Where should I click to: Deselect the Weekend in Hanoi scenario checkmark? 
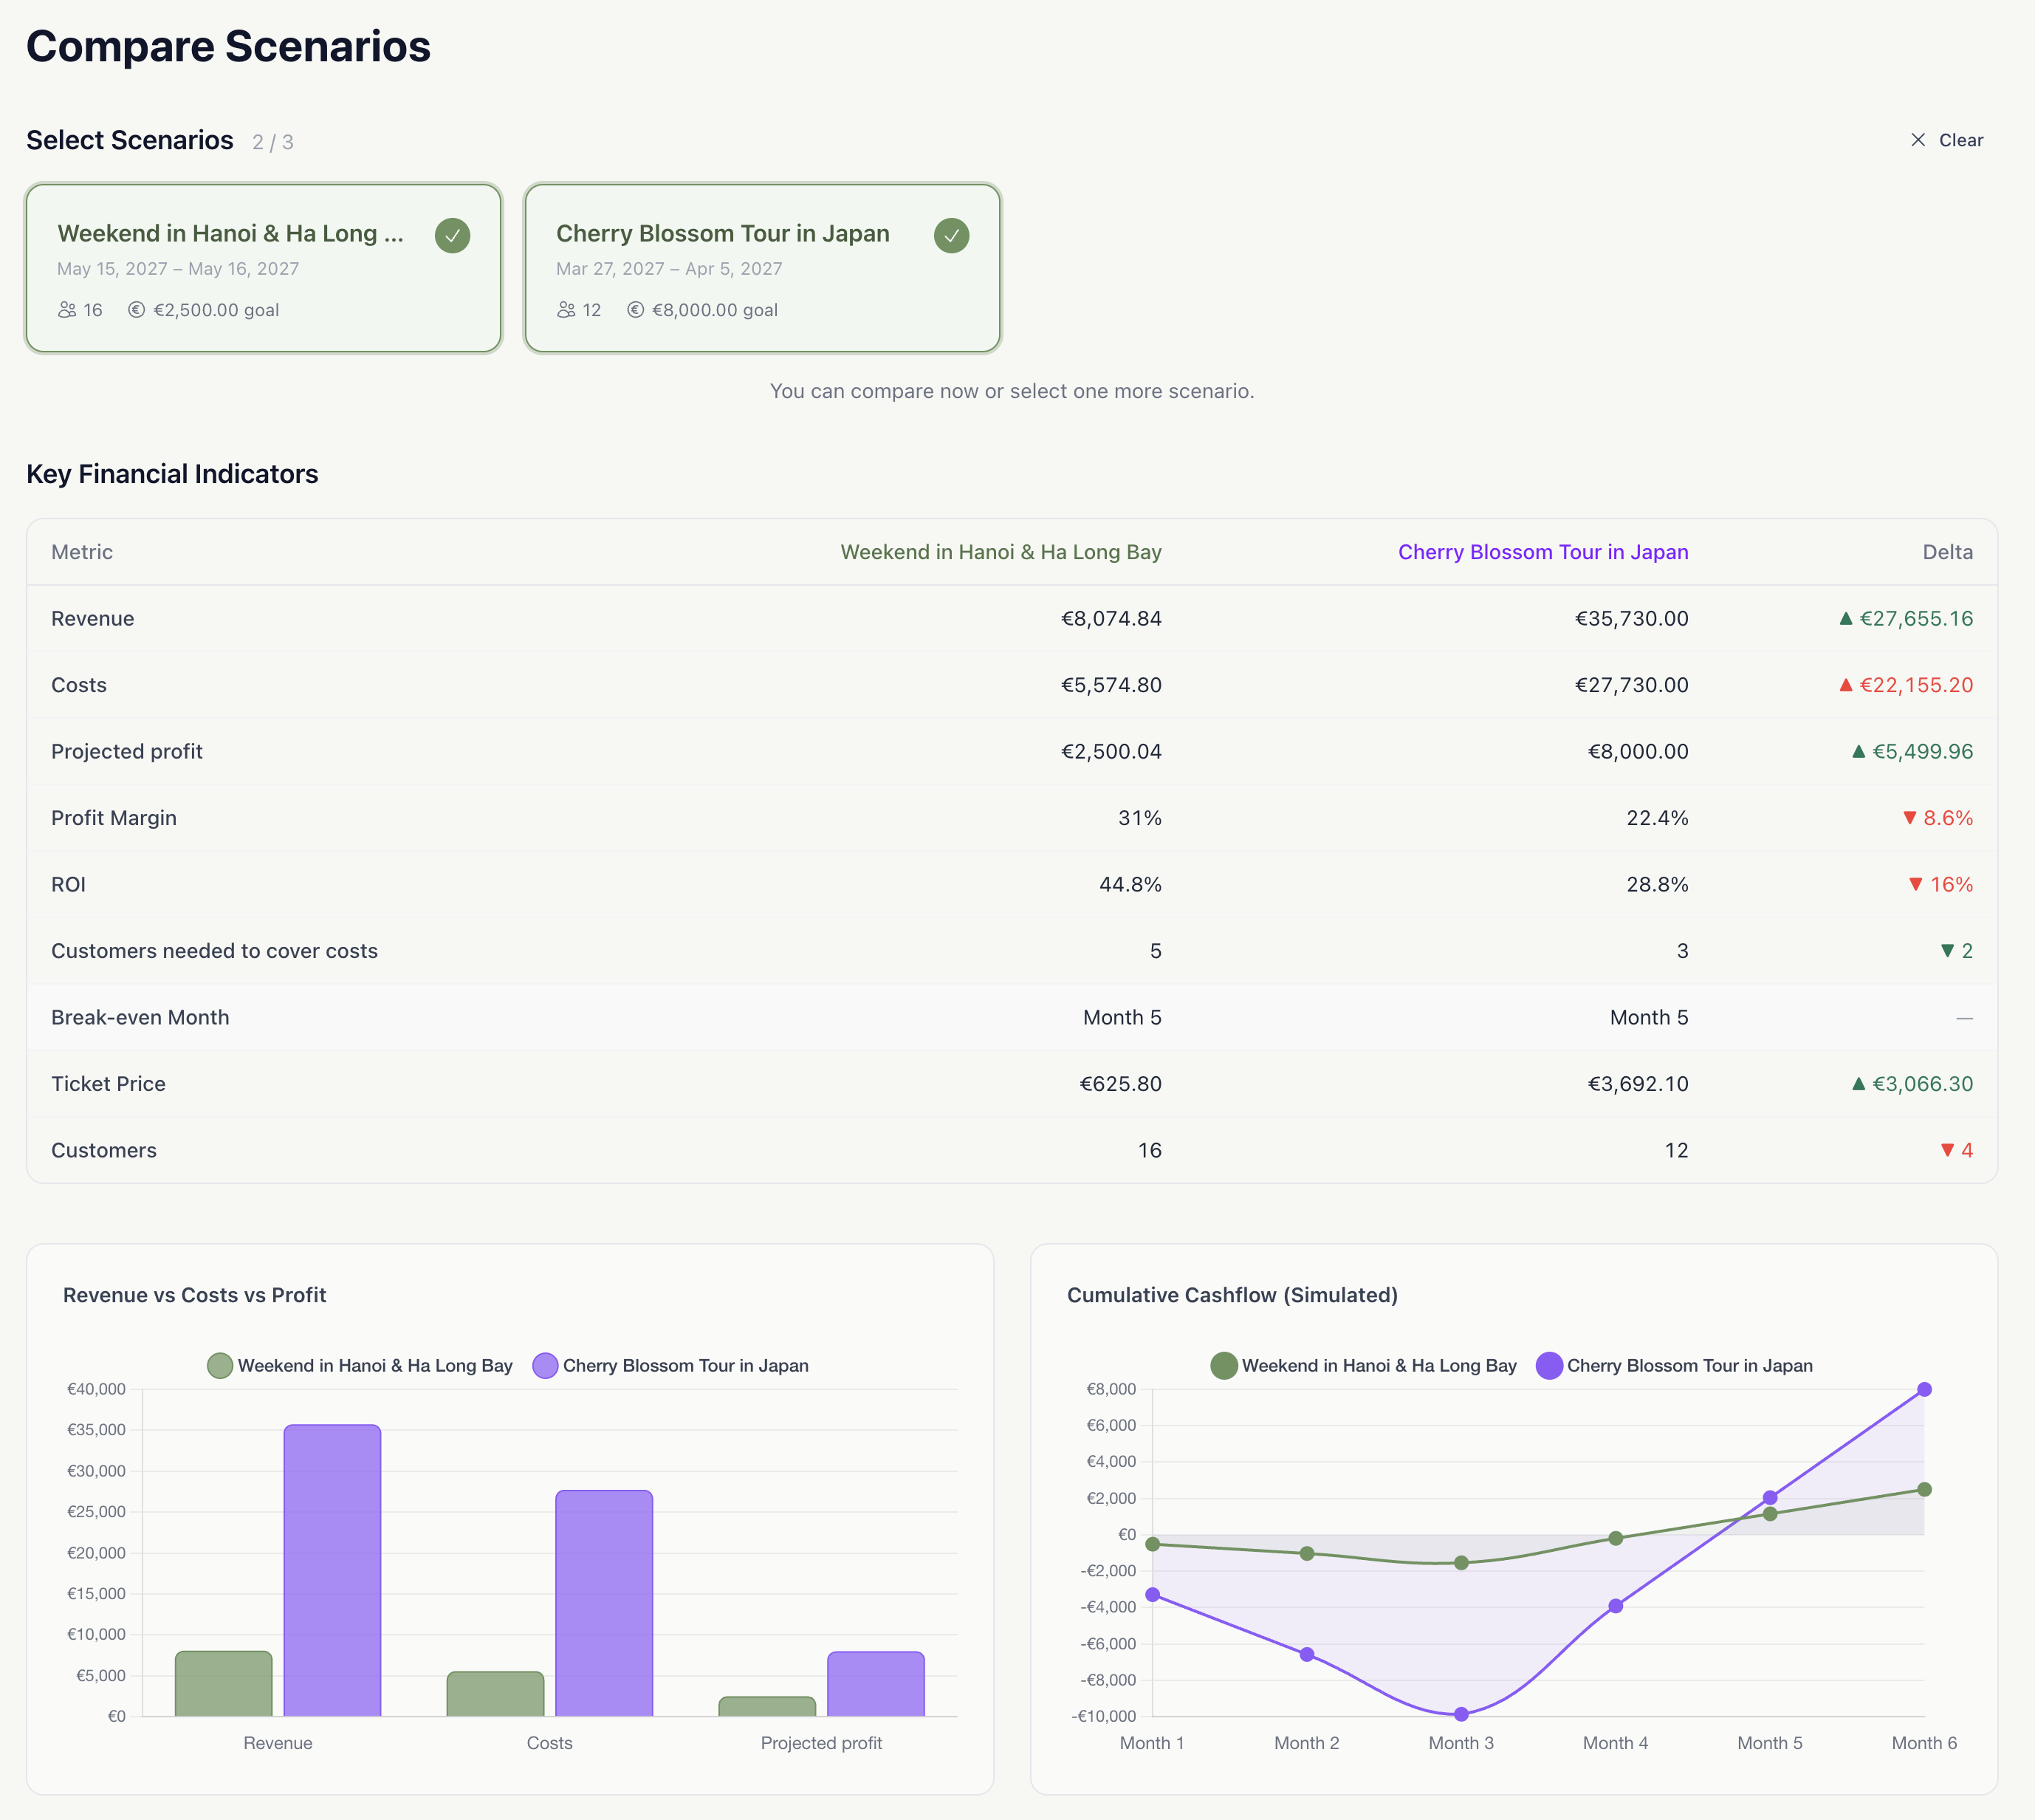[453, 236]
